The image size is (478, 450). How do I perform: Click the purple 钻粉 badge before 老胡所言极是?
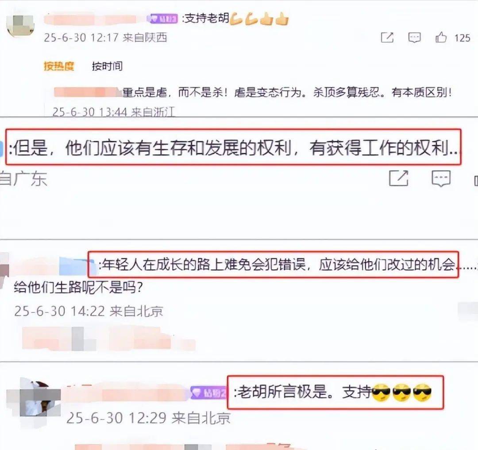pyautogui.click(x=209, y=393)
